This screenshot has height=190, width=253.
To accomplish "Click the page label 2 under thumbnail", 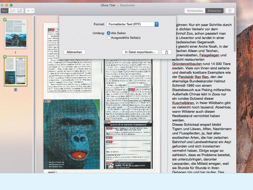I will (x=15, y=90).
